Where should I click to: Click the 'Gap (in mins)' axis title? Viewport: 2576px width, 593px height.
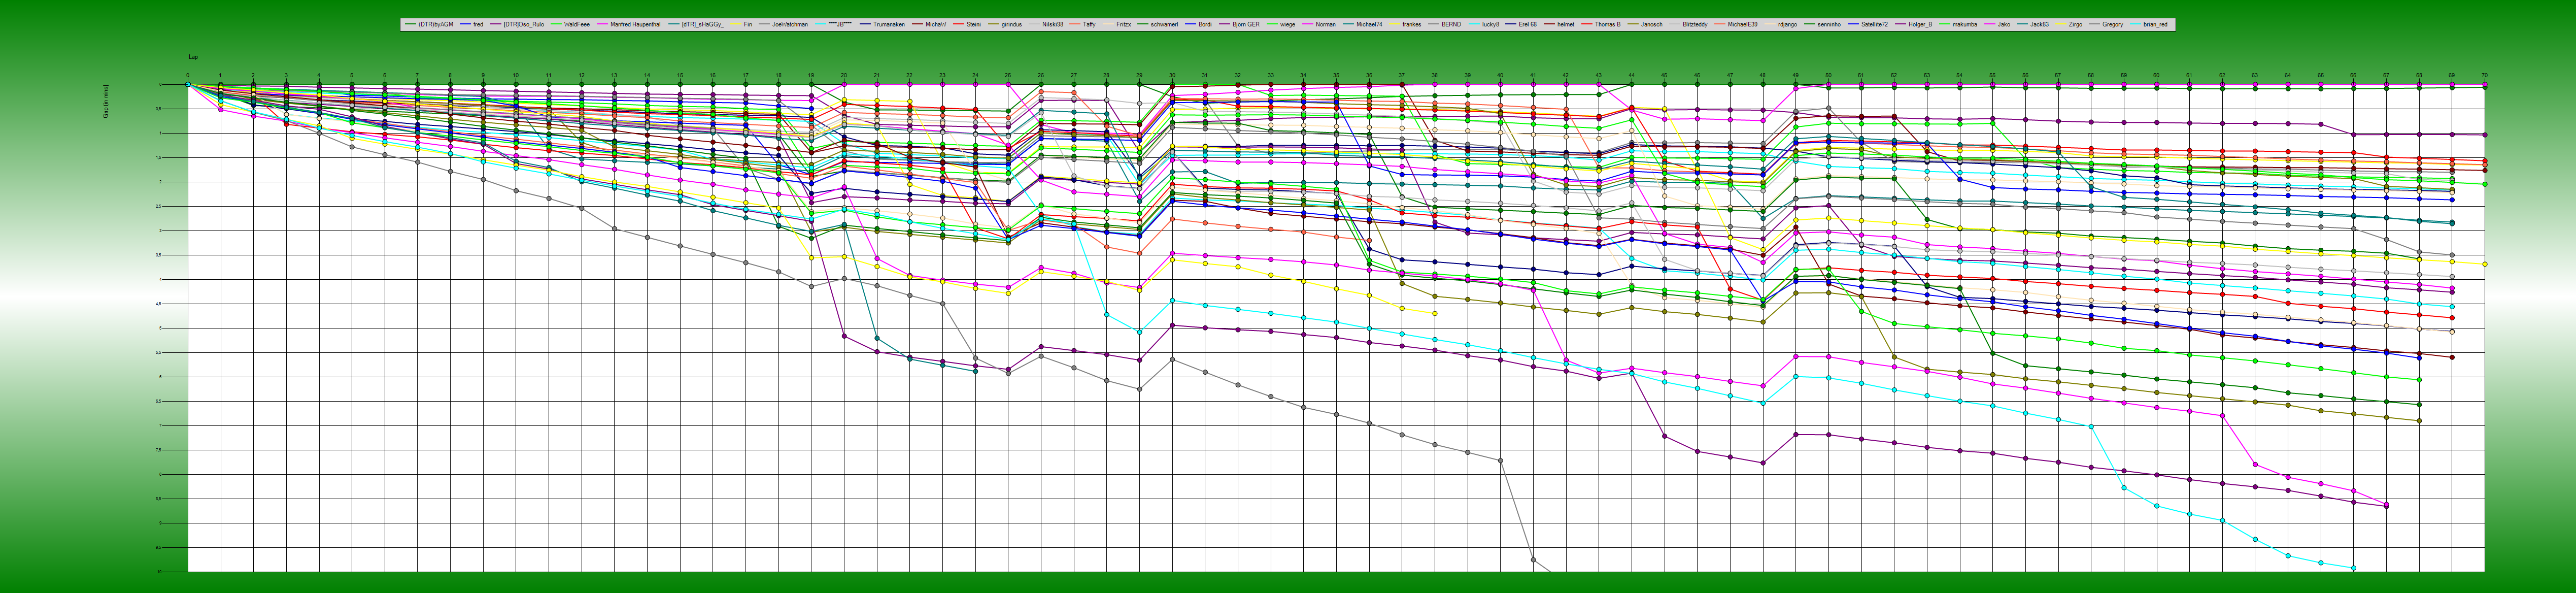click(x=106, y=102)
